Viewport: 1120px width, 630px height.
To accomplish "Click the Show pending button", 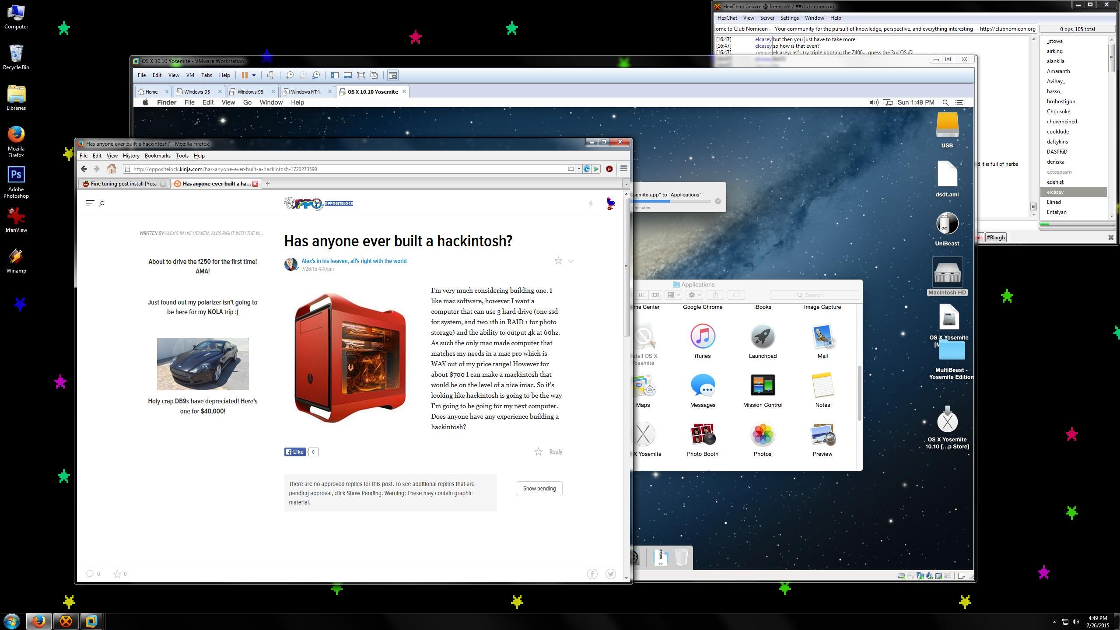I will click(x=539, y=489).
